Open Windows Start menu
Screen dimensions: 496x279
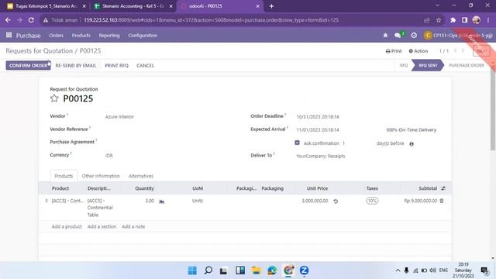pos(192,270)
